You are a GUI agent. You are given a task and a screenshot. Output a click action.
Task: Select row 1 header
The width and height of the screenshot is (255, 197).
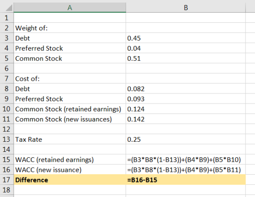tap(6, 18)
